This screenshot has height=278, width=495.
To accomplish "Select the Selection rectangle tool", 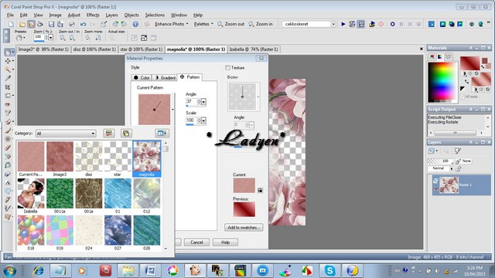I will click(x=8, y=96).
